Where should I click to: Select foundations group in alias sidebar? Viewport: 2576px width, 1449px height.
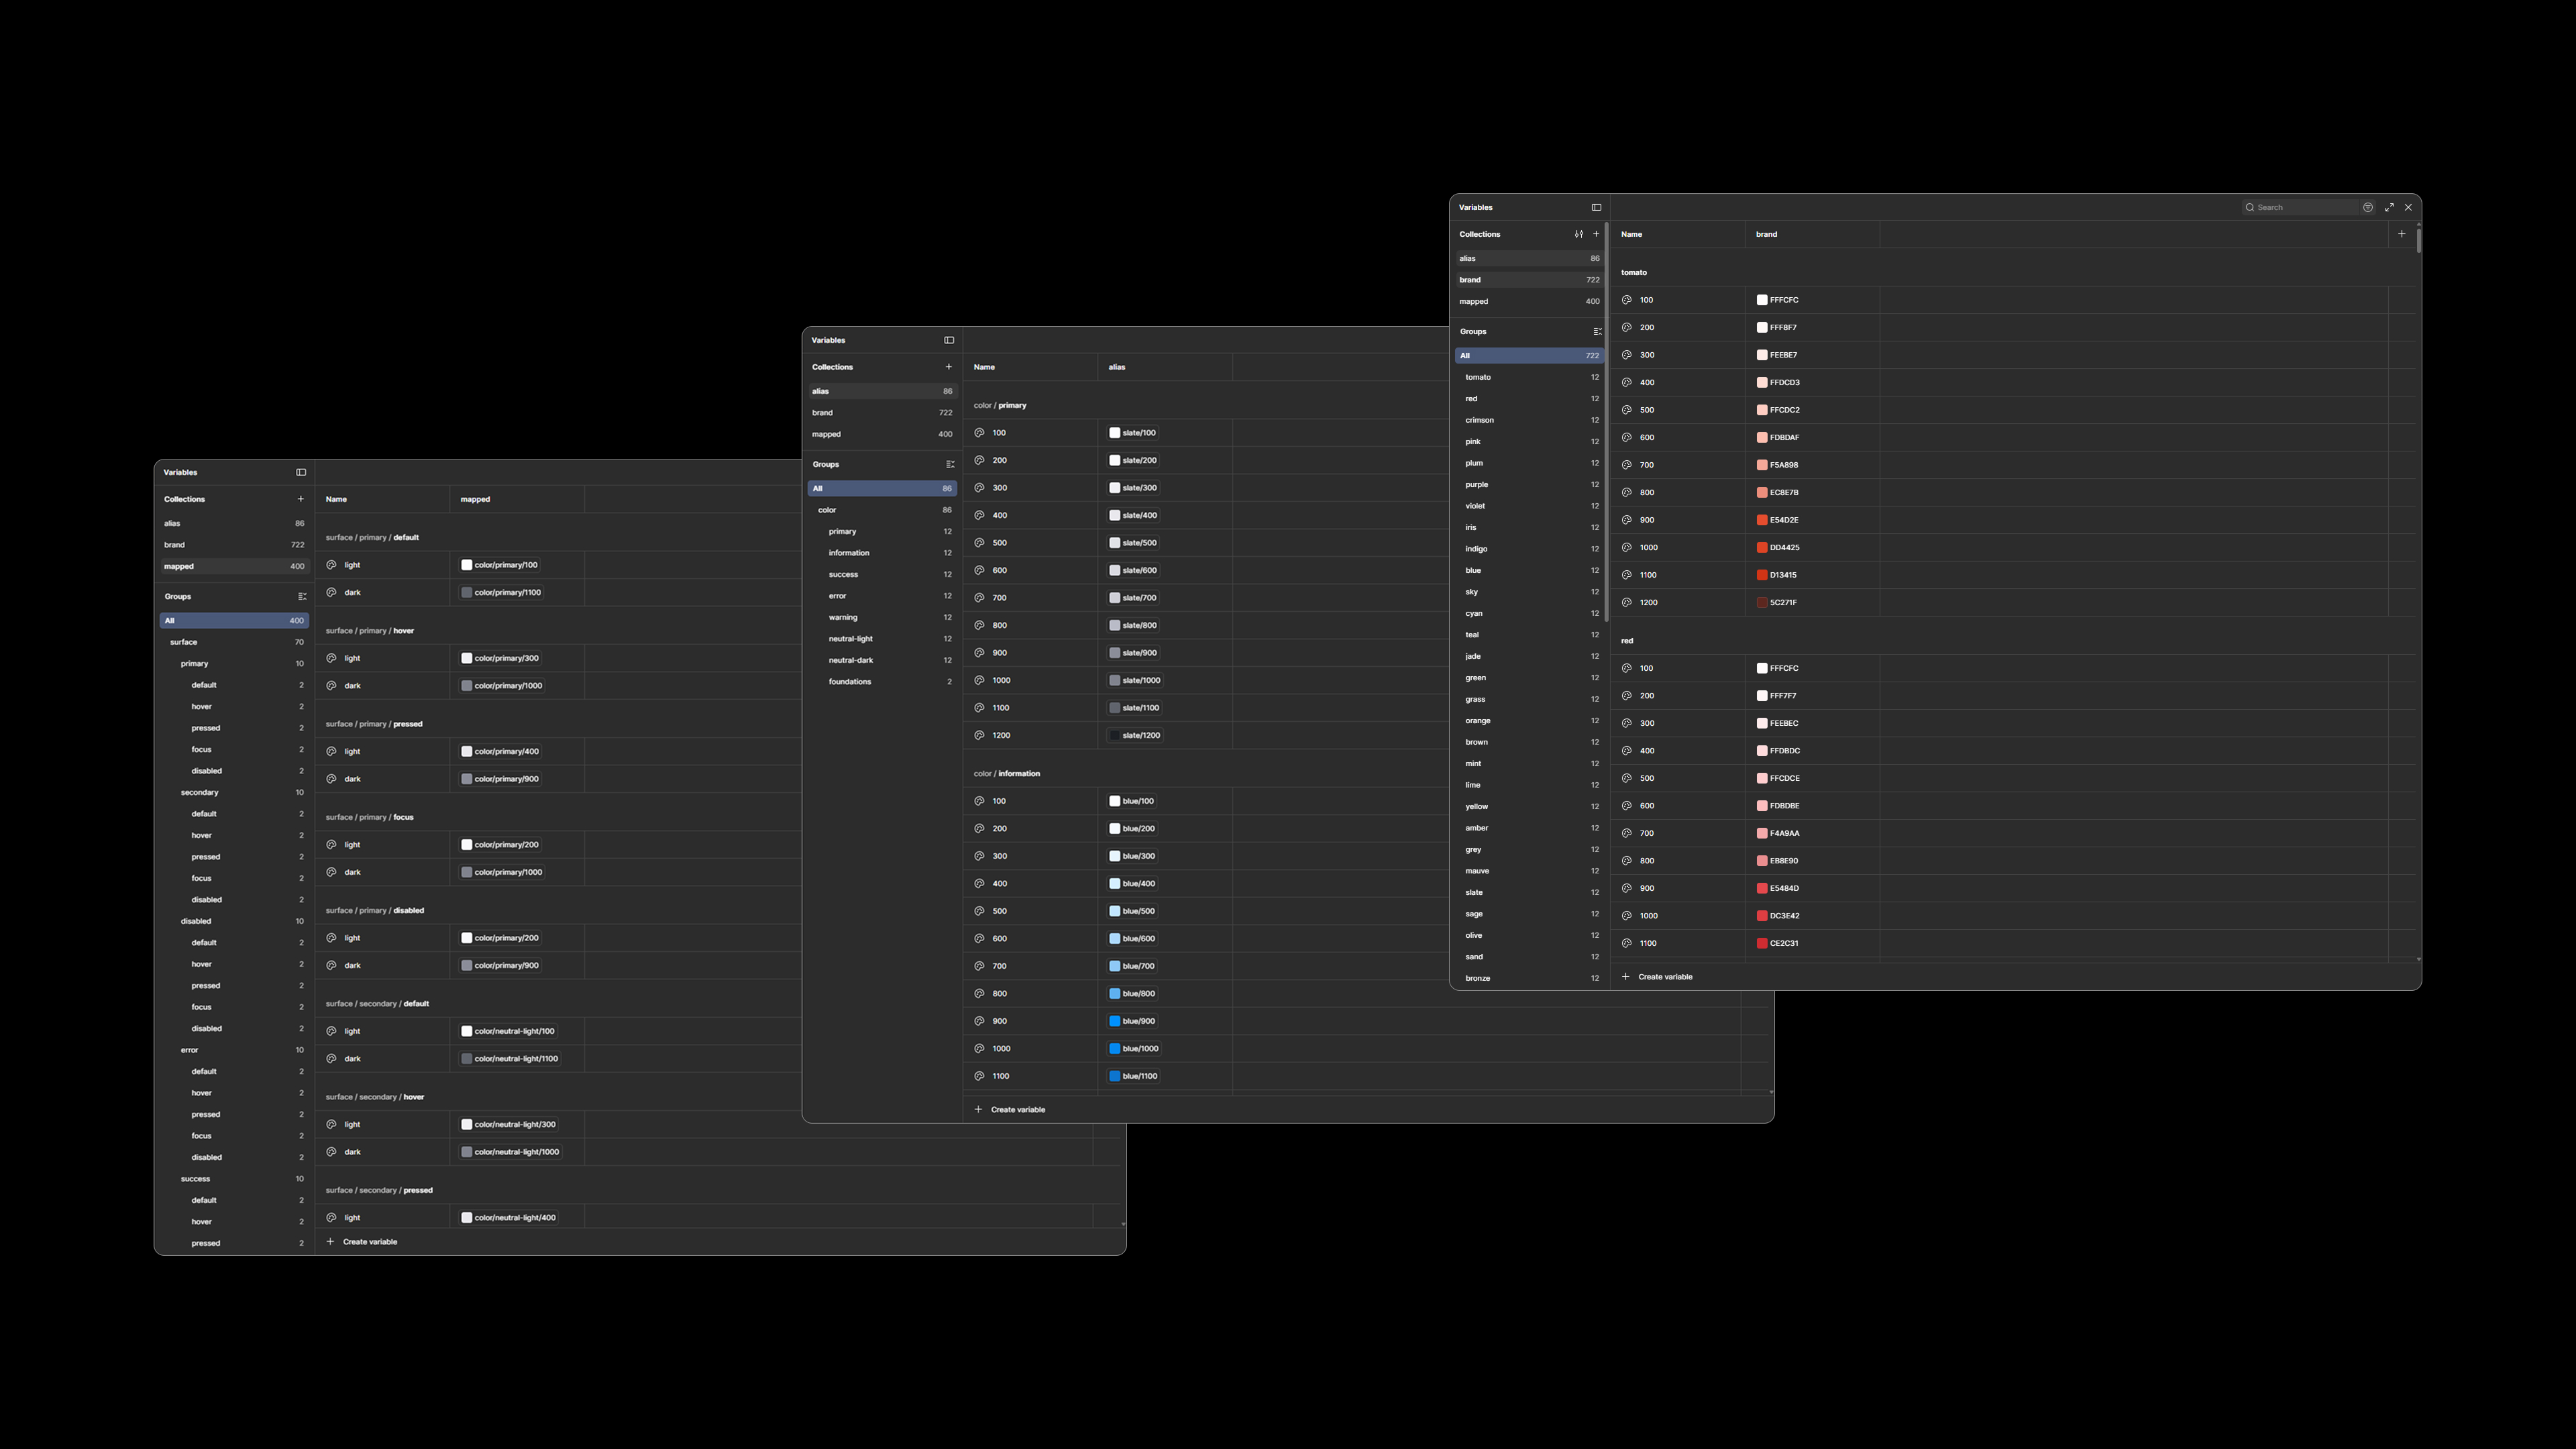tap(882, 682)
